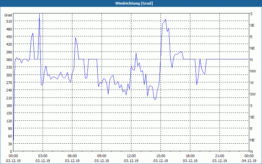Screen dimensions: 262x164
Task: Click the Windrichtung [Grad] chart title
Action: coord(134,3)
